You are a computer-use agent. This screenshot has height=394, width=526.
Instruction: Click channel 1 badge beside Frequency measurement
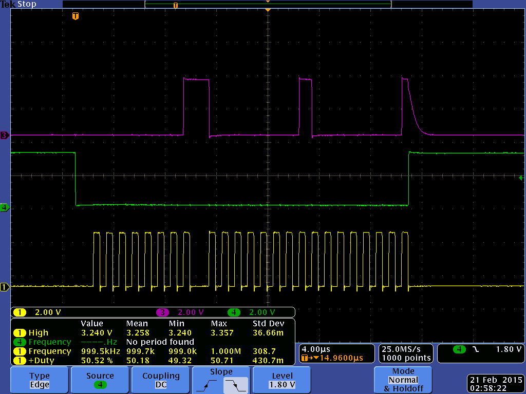(20, 351)
